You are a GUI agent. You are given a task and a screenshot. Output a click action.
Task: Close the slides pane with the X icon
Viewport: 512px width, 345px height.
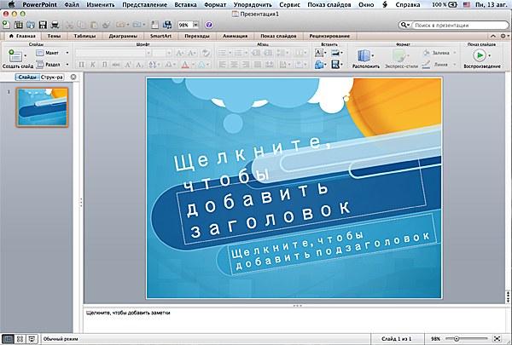[x=73, y=78]
